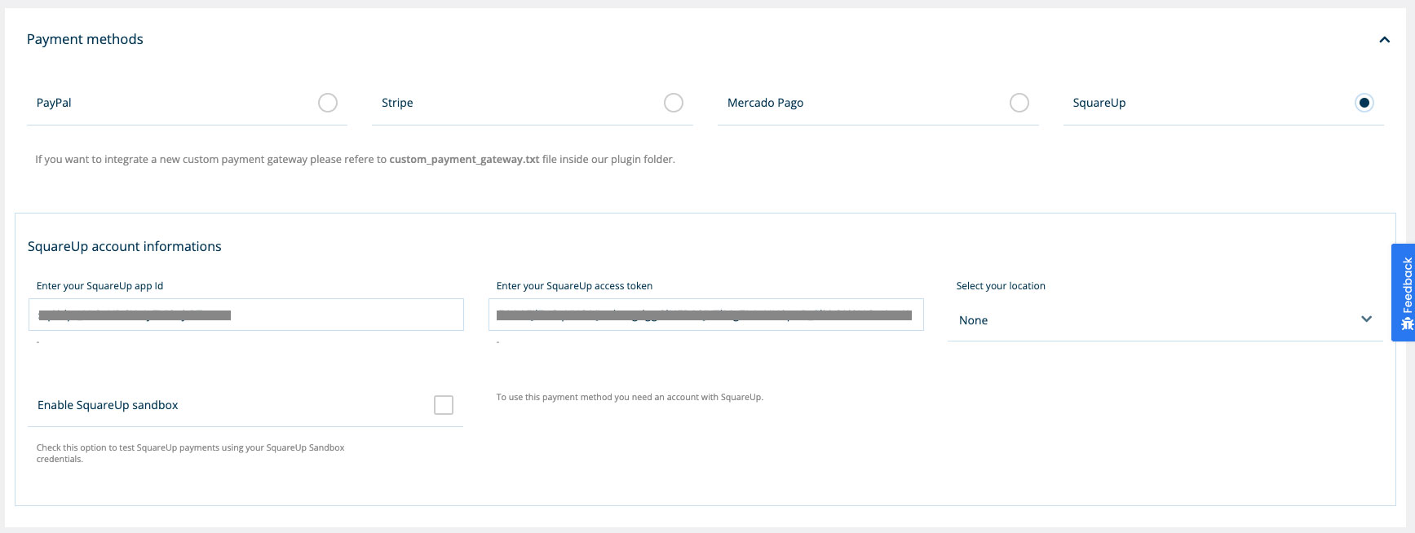
Task: Click the SquareUp access token input field
Action: [x=706, y=315]
